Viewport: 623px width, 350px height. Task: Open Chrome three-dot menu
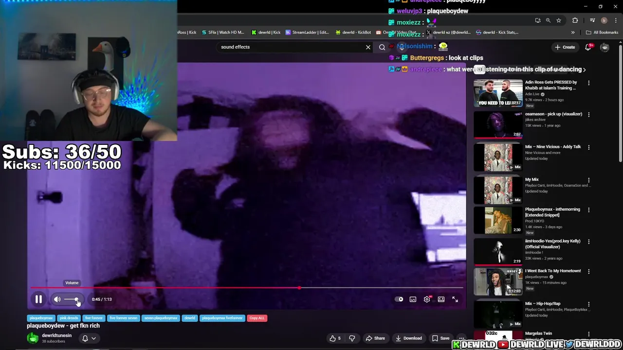click(x=616, y=20)
